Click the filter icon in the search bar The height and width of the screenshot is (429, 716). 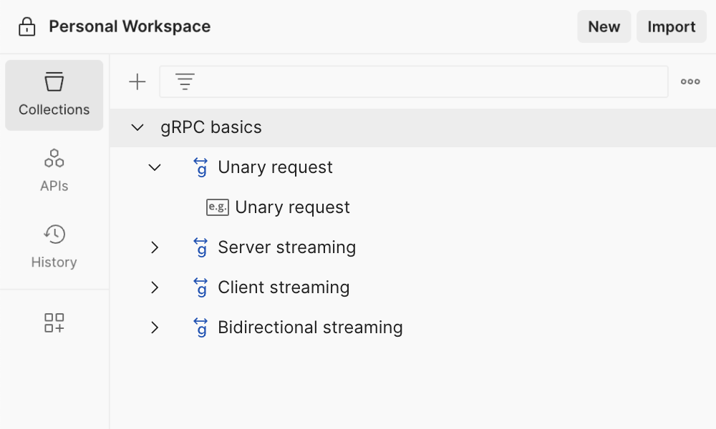pos(185,82)
